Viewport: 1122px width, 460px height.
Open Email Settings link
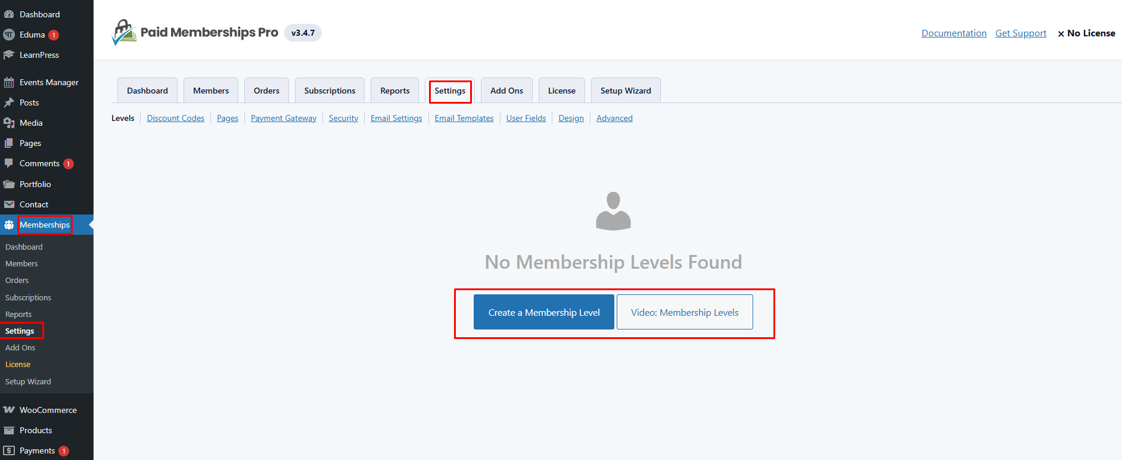396,118
